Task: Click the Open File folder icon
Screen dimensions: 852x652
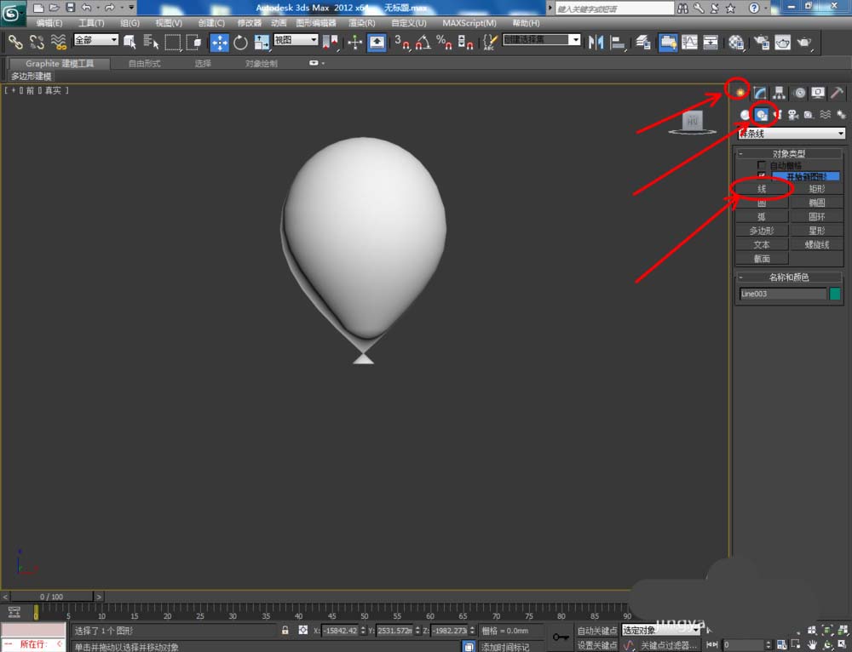Action: click(55, 8)
